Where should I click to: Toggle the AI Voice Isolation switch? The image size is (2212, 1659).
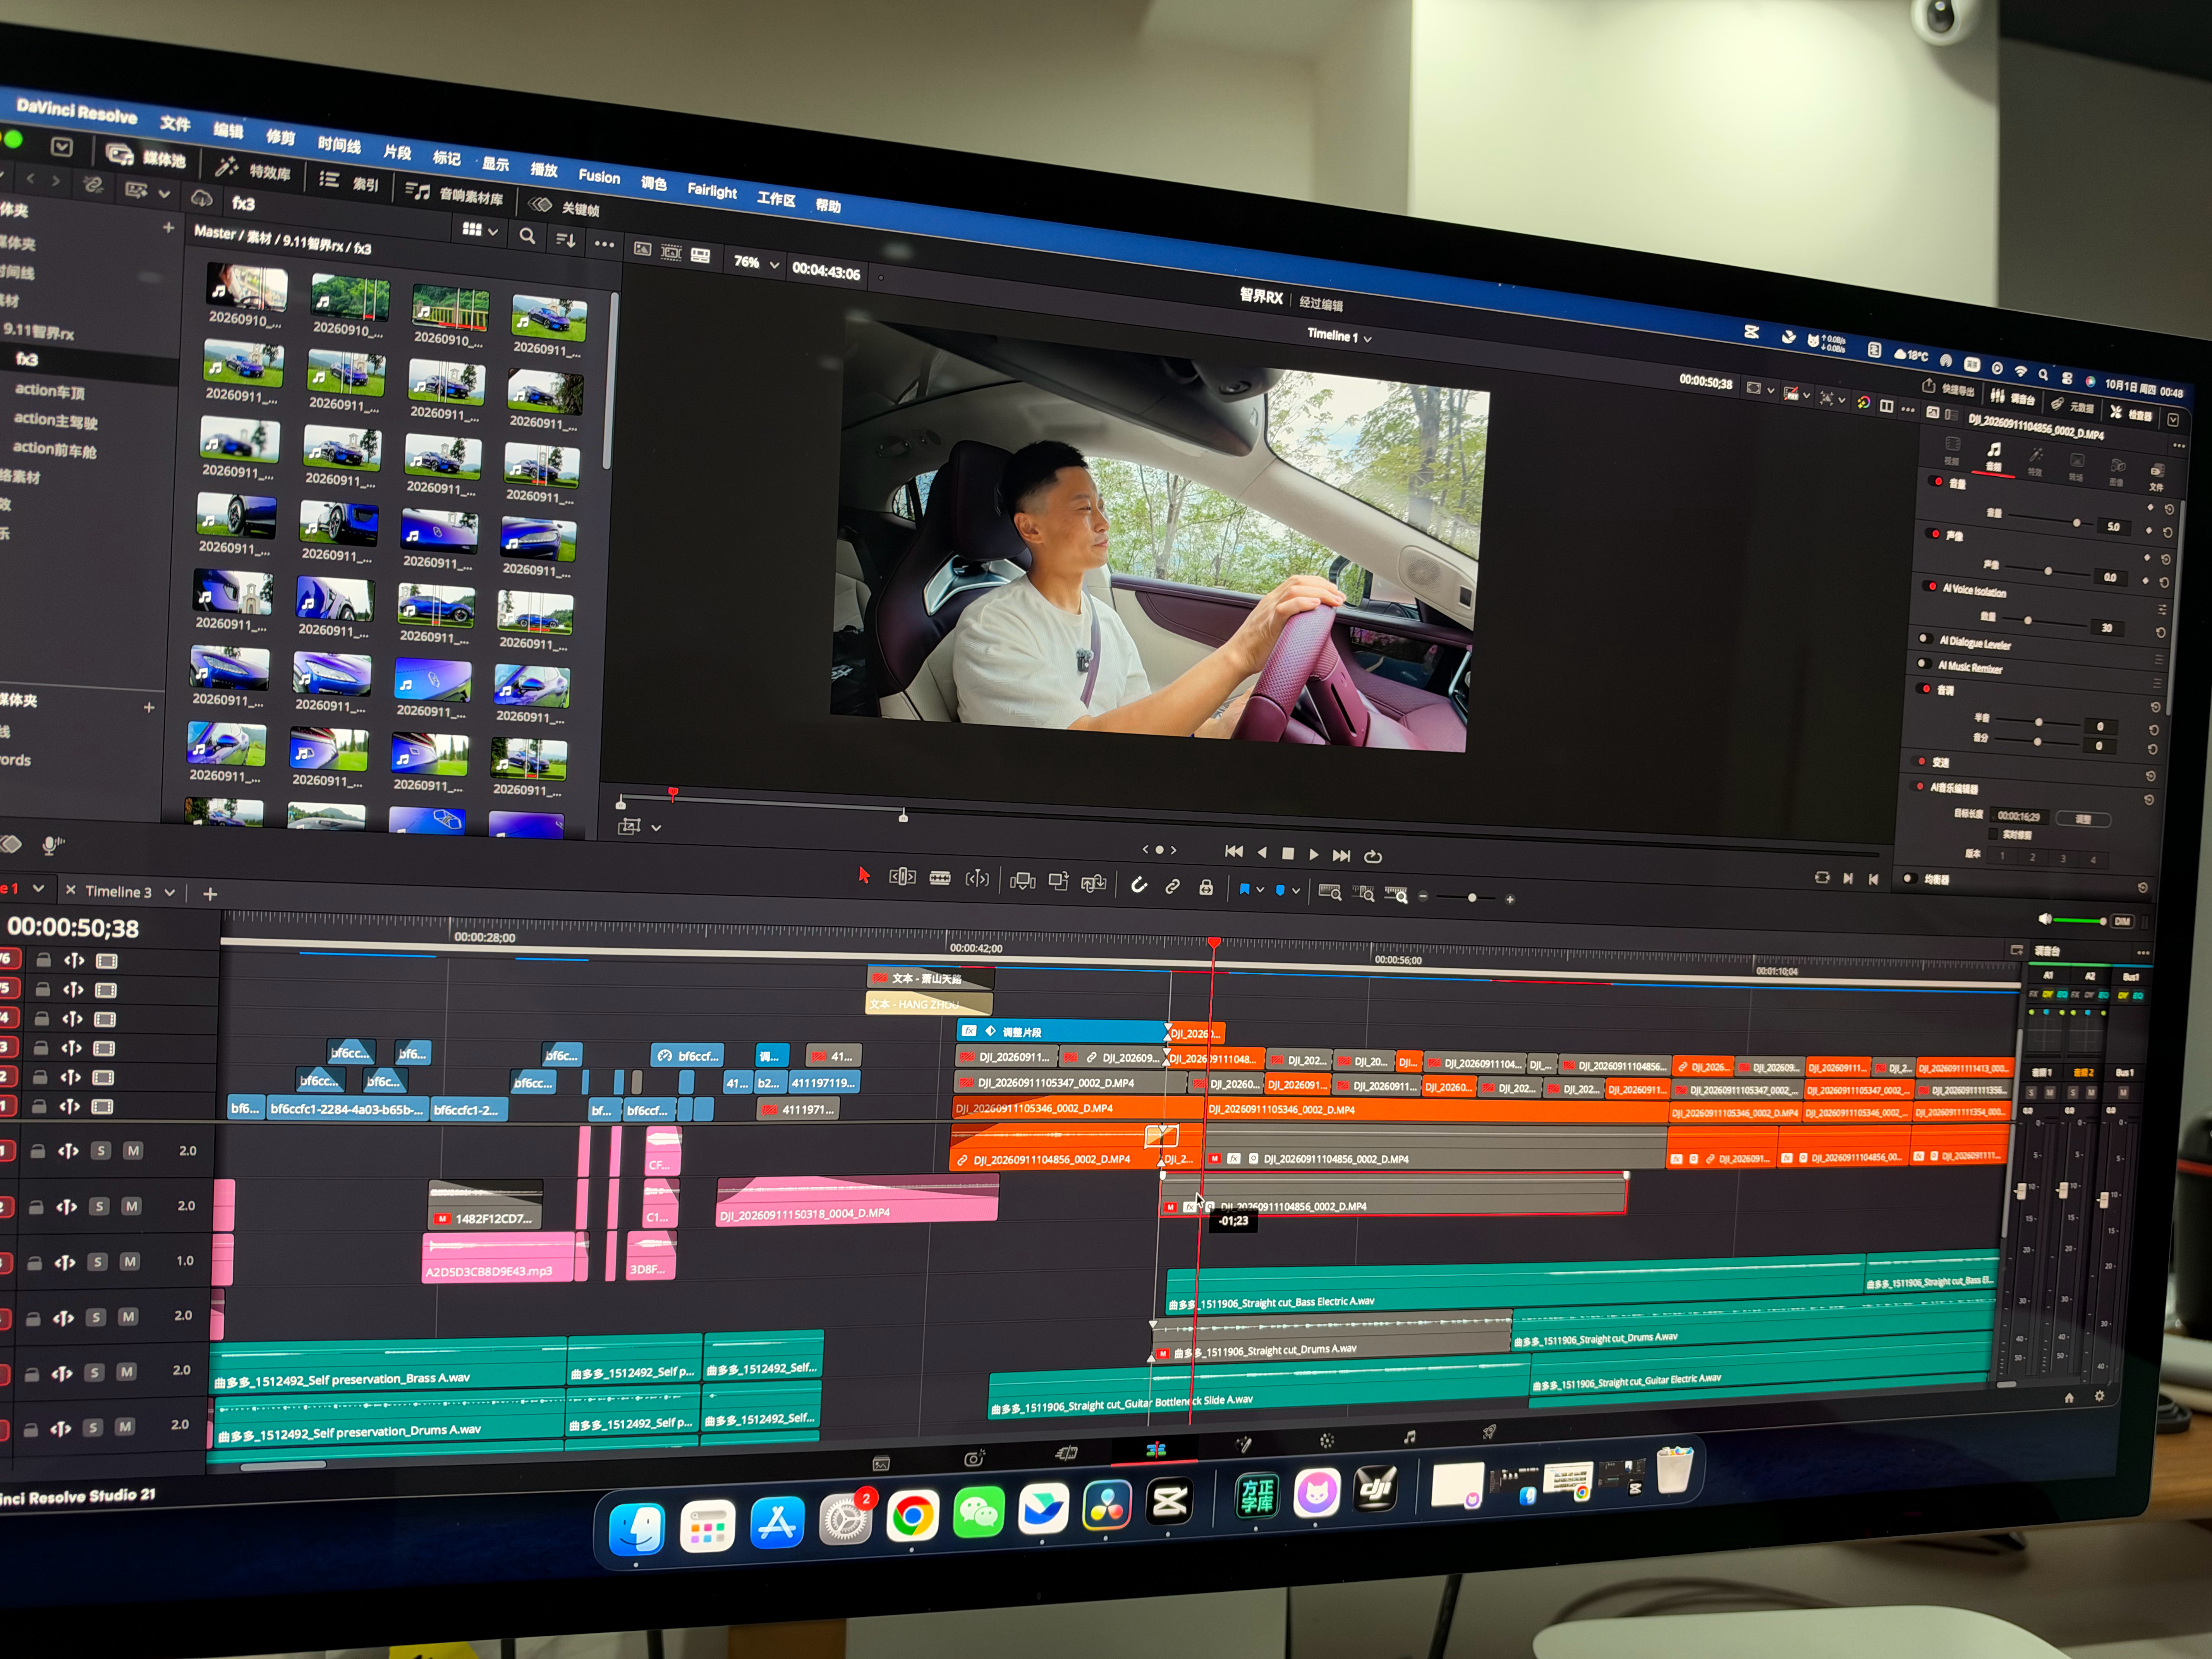coord(1931,586)
